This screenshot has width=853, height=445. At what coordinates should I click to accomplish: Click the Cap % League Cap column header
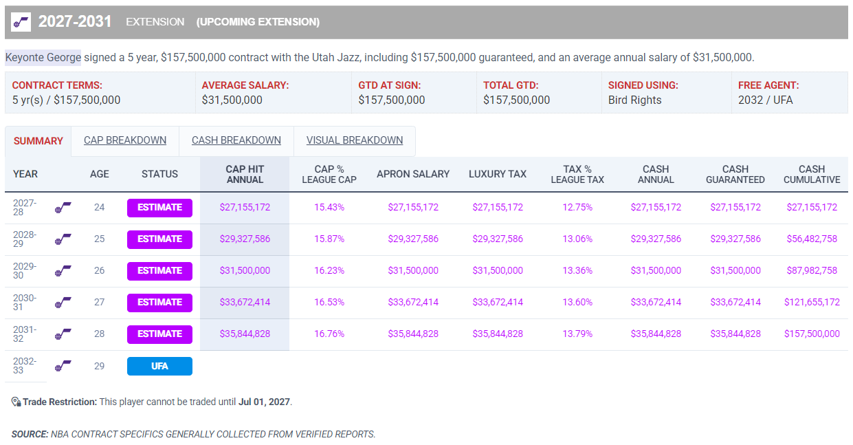pyautogui.click(x=329, y=174)
